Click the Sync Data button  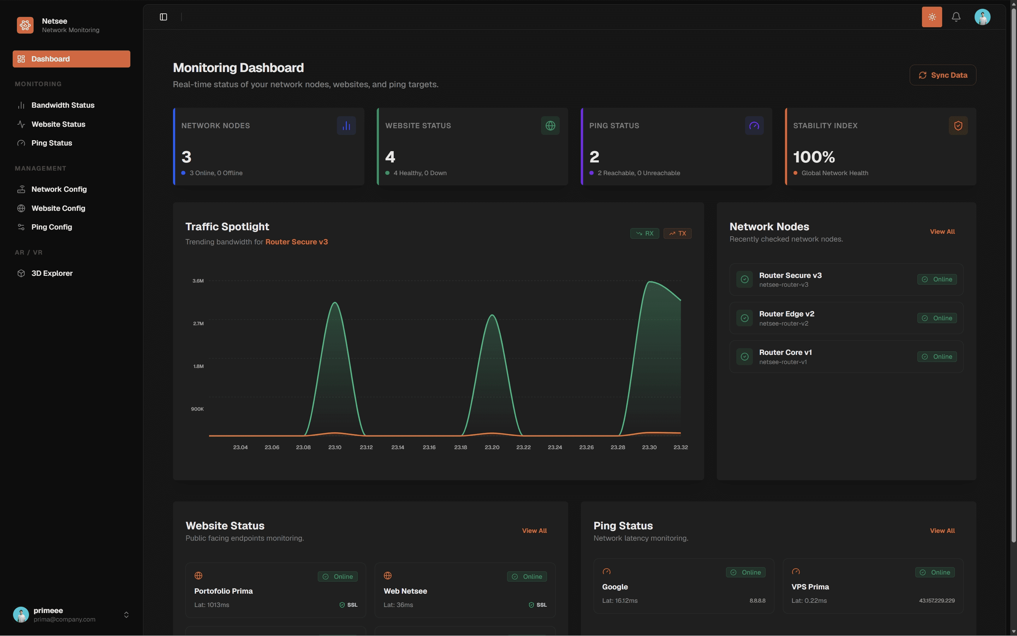click(942, 75)
